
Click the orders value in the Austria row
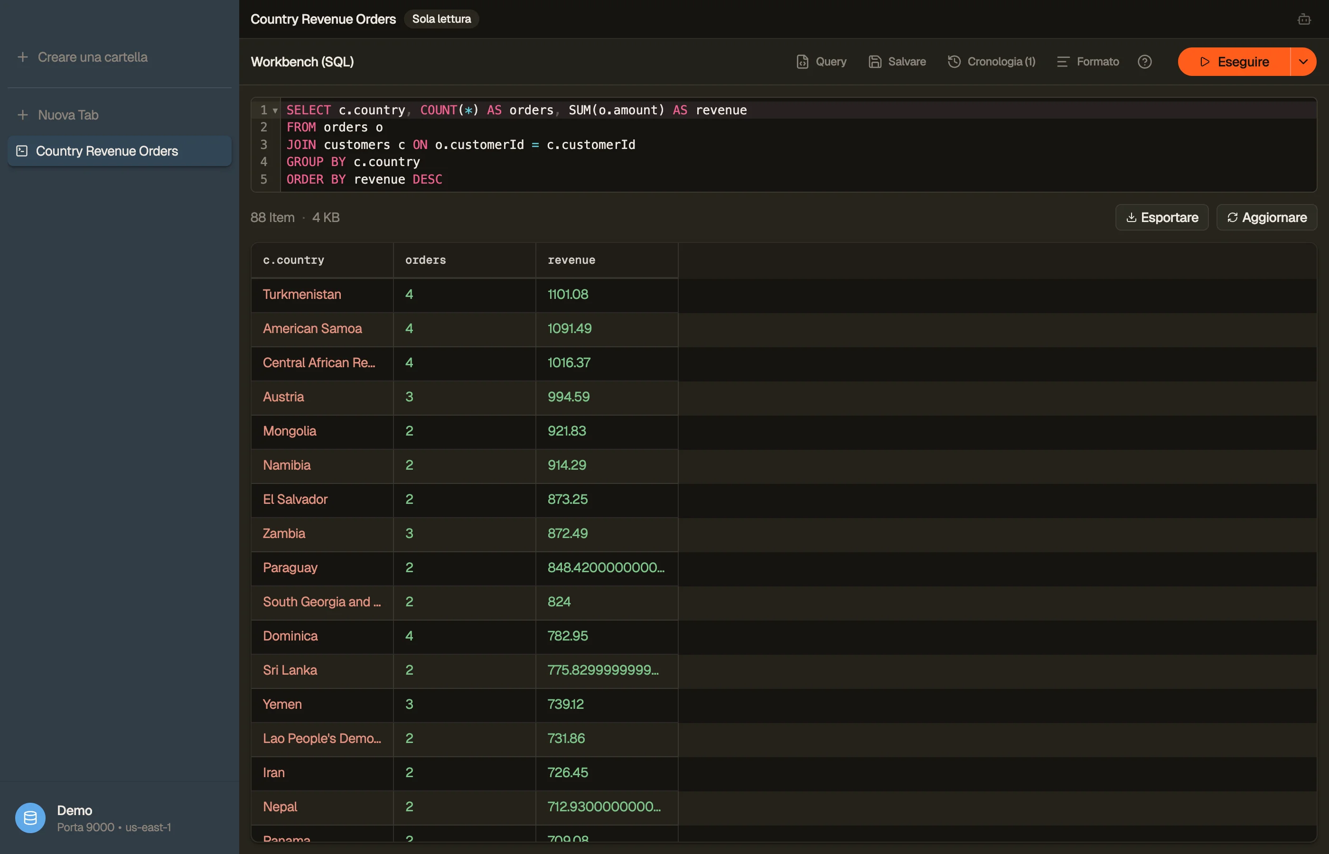pyautogui.click(x=465, y=397)
